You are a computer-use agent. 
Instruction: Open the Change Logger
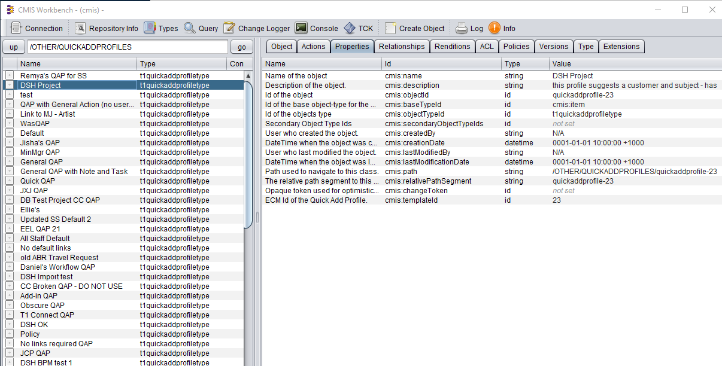[x=257, y=28]
